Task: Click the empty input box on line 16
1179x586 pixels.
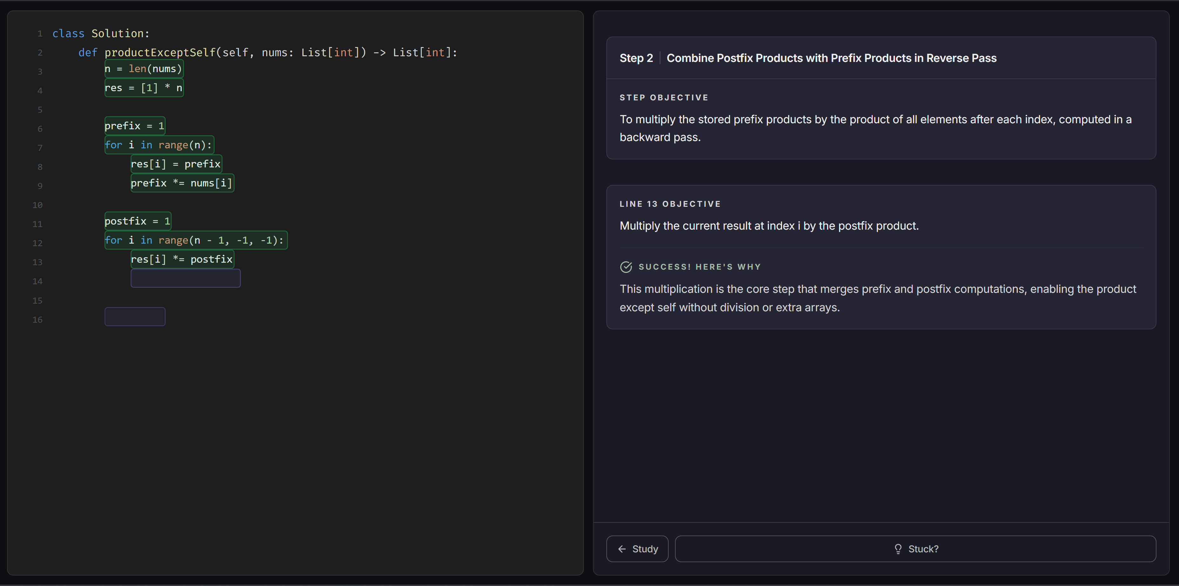Action: click(134, 317)
